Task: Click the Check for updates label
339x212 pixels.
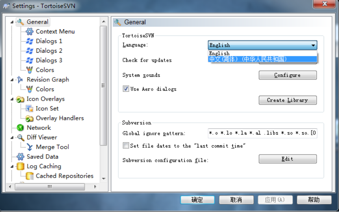Action: (147, 60)
